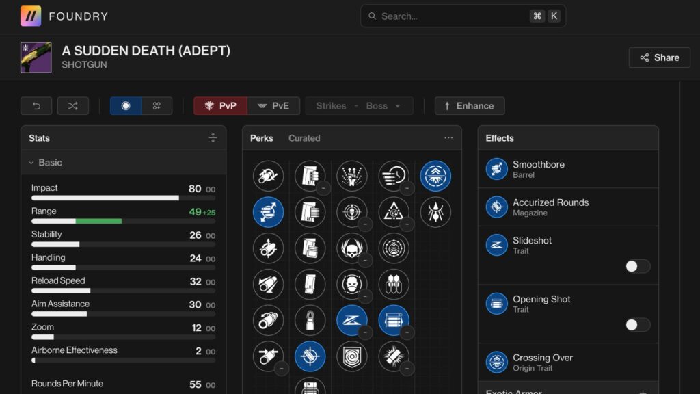Screen dimensions: 700x394
Task: Enable the Slideshot trait toggle
Action: 637,266
